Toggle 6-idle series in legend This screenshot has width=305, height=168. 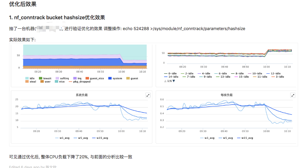(x=221, y=73)
